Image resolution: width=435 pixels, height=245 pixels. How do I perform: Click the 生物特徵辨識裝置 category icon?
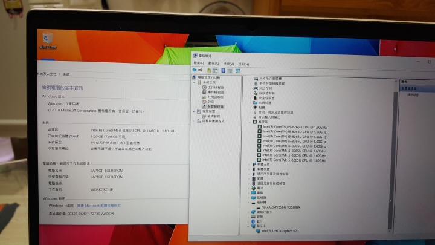click(256, 83)
